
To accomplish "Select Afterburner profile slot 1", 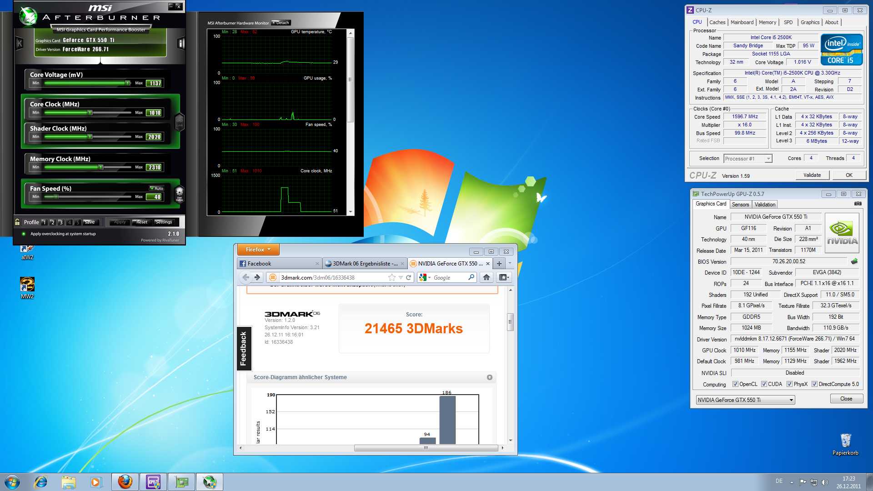I will coord(44,222).
